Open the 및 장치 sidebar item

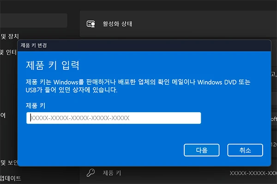pyautogui.click(x=10, y=36)
